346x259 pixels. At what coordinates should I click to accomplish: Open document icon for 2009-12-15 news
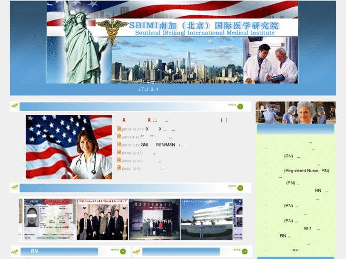pyautogui.click(x=119, y=152)
